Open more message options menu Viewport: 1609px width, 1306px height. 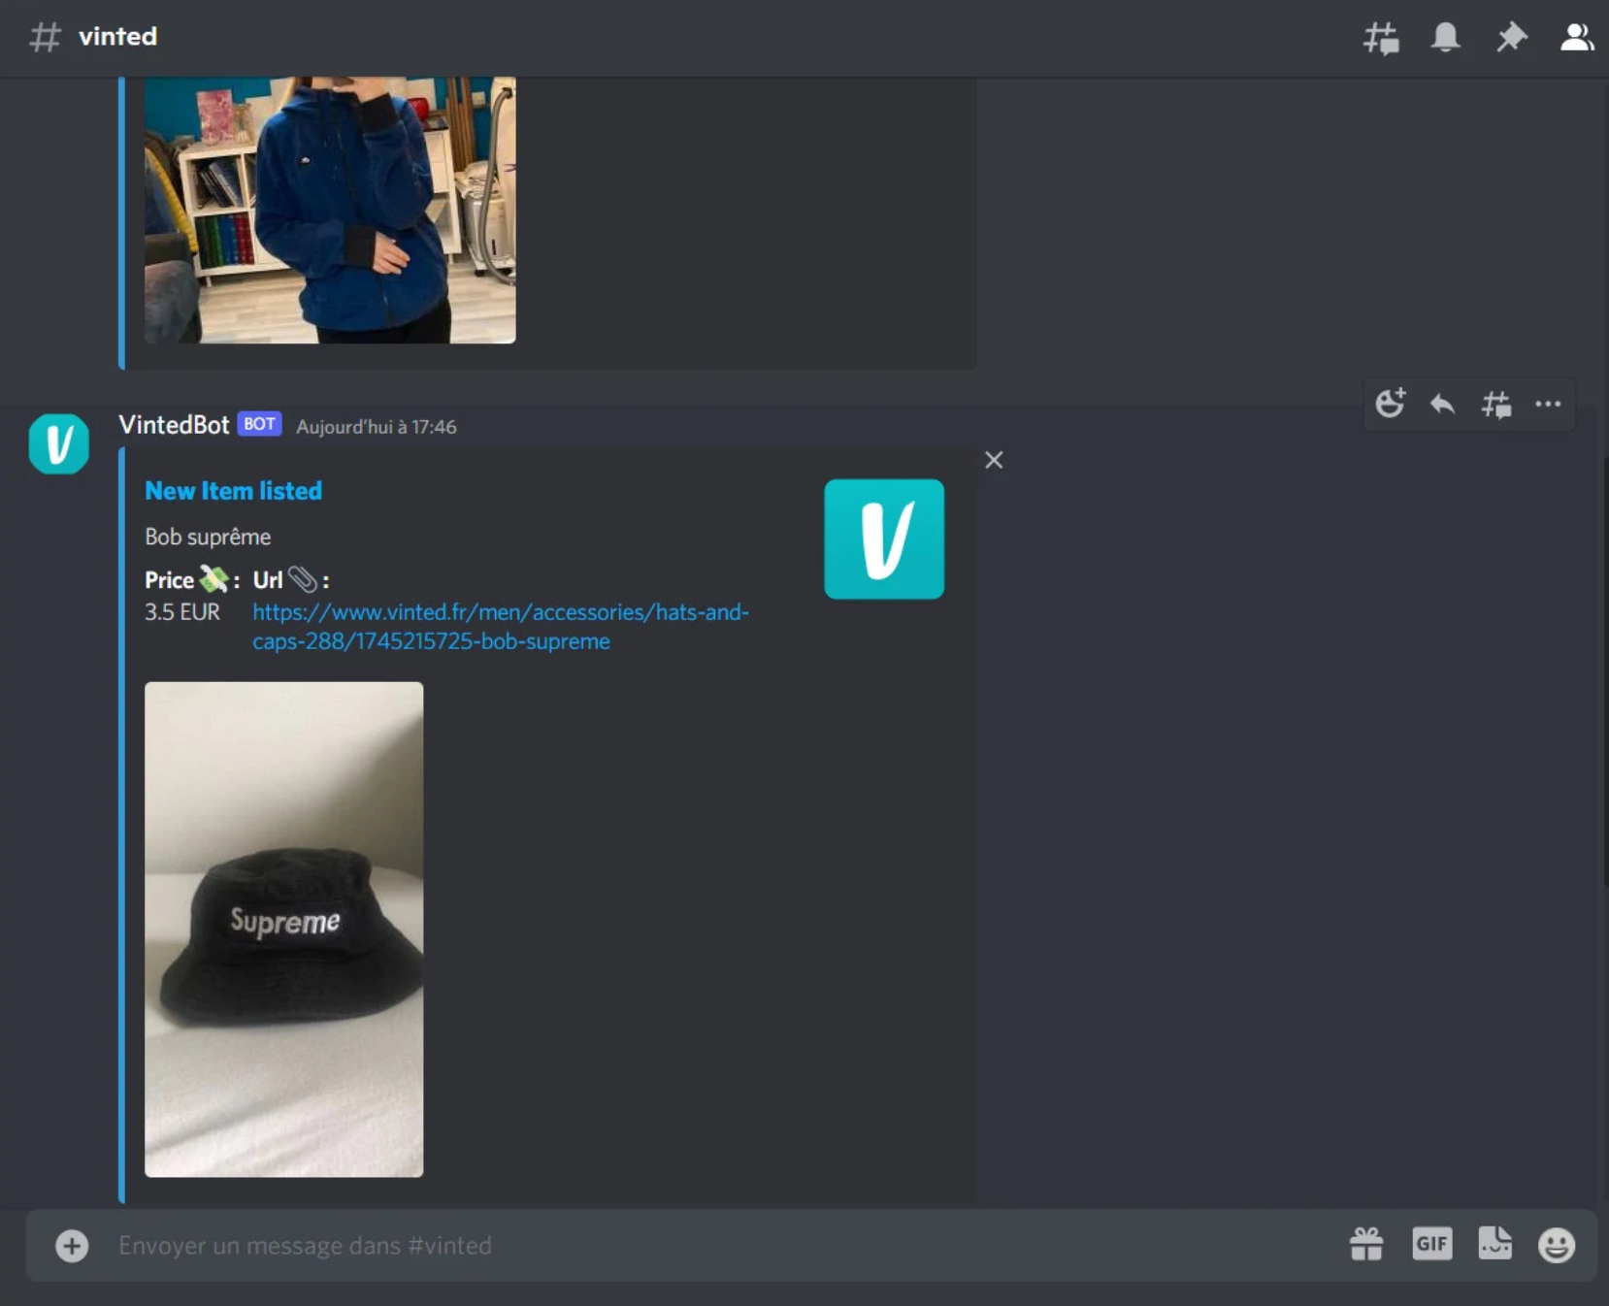point(1548,404)
